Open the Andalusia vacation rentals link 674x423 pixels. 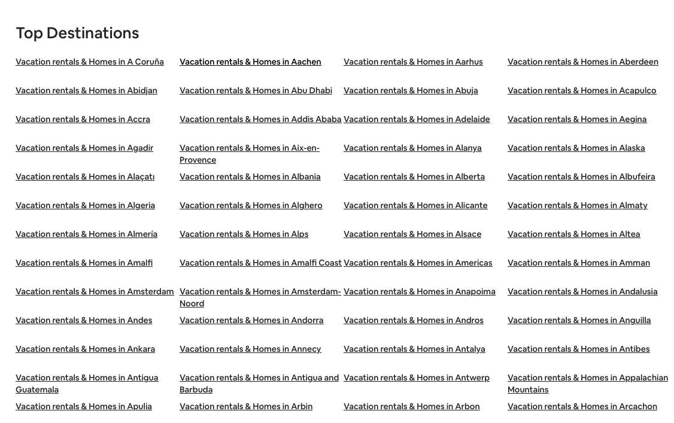582,292
